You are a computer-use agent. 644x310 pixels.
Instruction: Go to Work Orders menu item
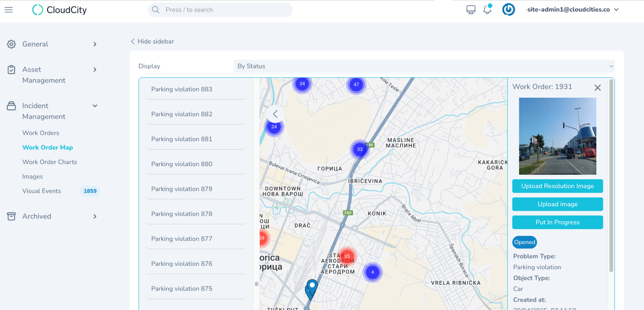[x=41, y=133]
